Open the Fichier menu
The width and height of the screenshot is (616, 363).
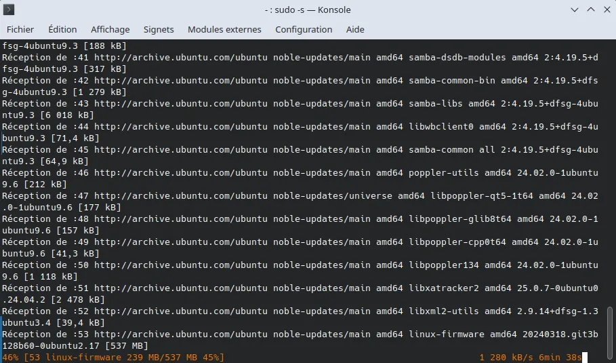(20, 30)
